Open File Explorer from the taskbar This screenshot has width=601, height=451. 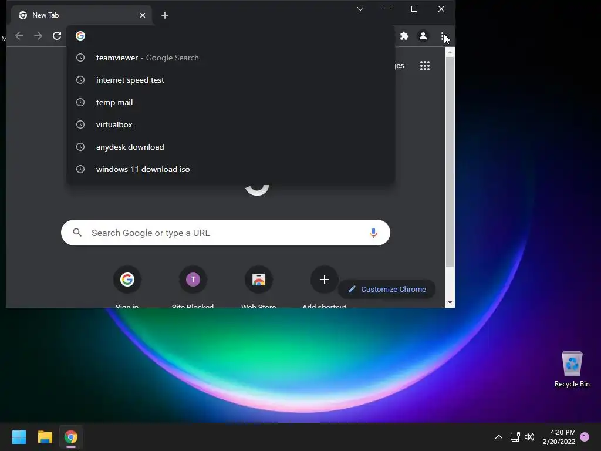click(45, 437)
